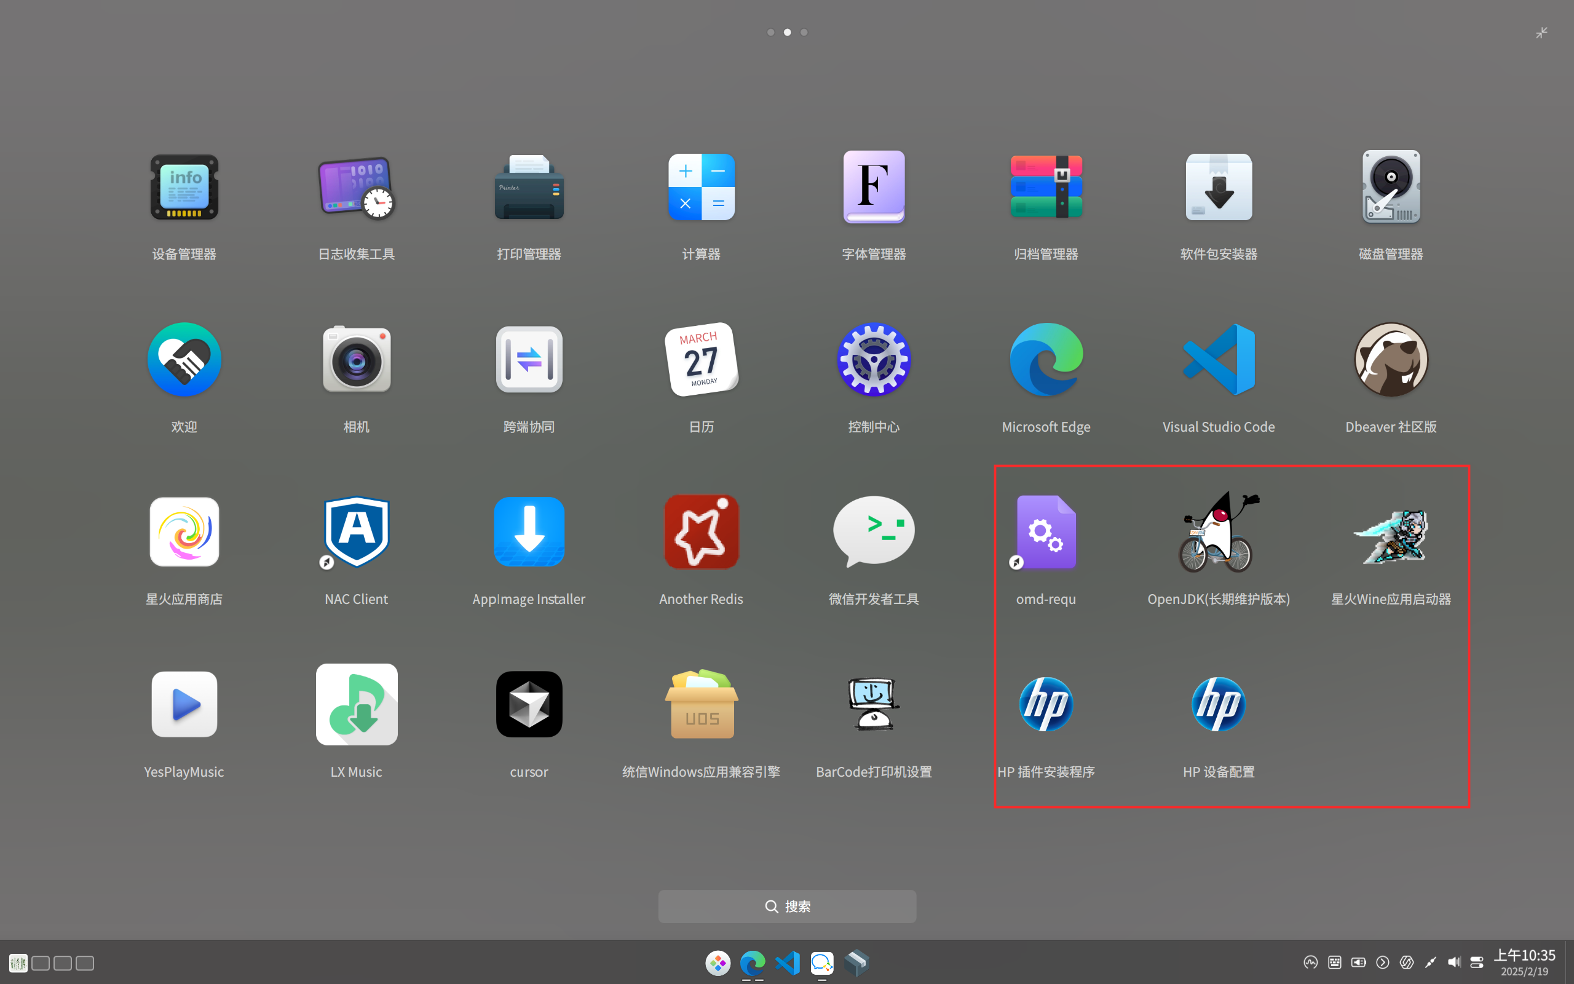Launch OpenJDK(长期维护版本)
Viewport: 1574px width, 984px height.
(1218, 532)
